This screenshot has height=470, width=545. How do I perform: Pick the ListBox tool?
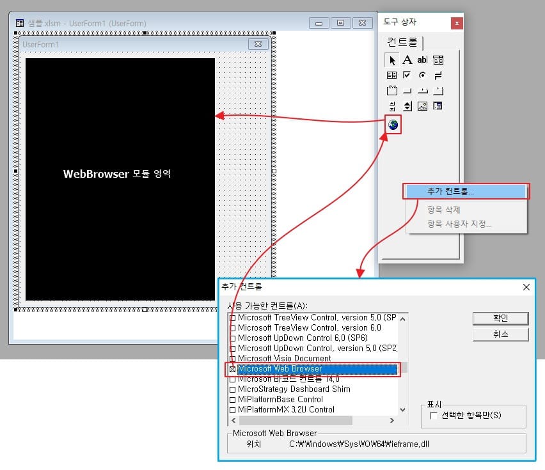tap(391, 75)
